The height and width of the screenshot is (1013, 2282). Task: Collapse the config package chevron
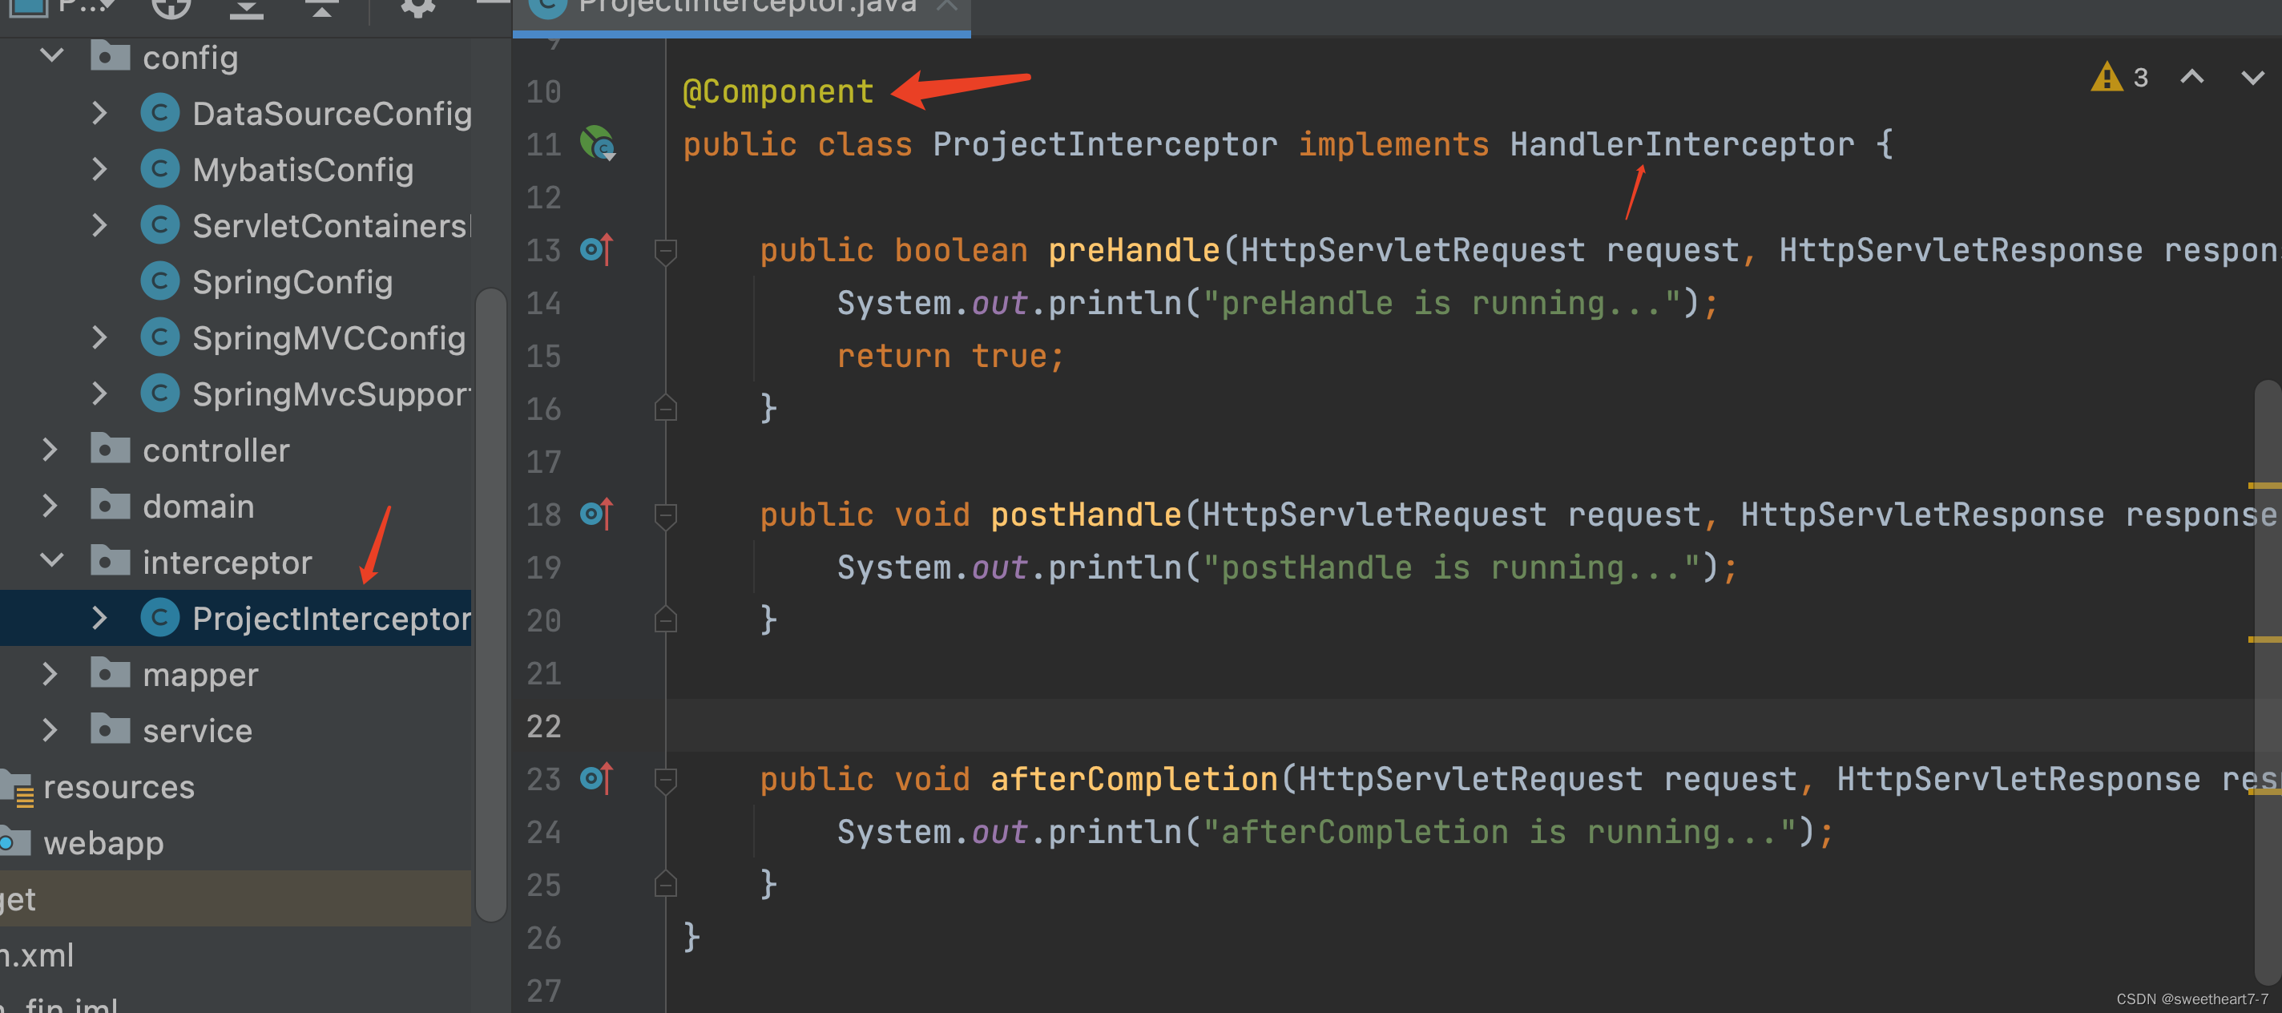pos(52,56)
